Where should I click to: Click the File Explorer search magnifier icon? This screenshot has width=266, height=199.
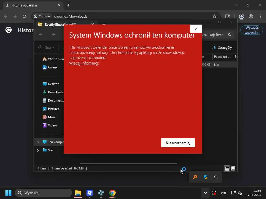coord(230,35)
